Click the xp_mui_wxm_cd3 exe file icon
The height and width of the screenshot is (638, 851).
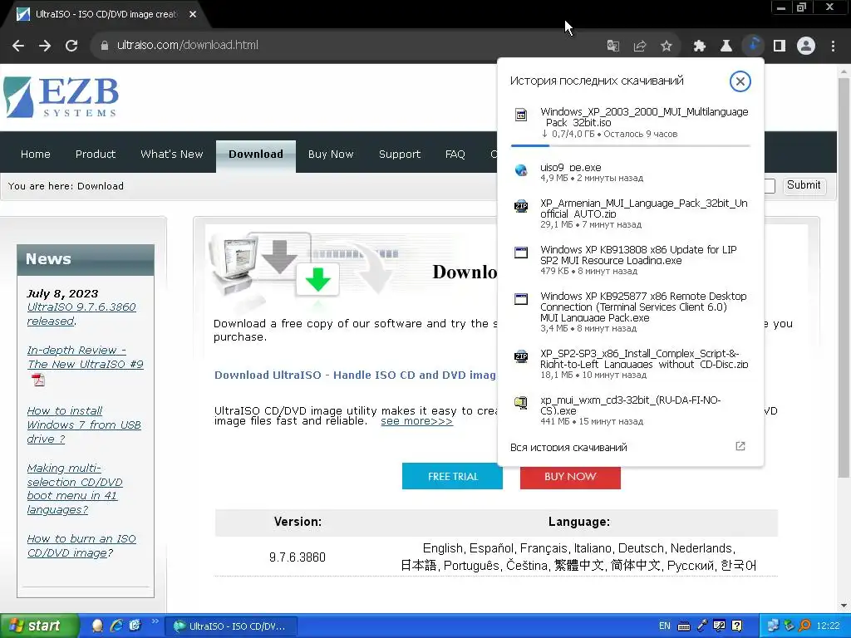point(521,403)
